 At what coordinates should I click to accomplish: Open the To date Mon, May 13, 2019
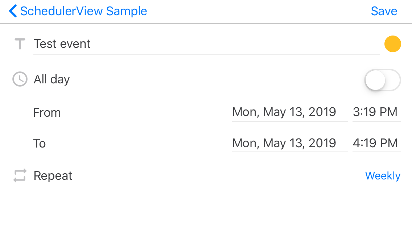pyautogui.click(x=290, y=143)
